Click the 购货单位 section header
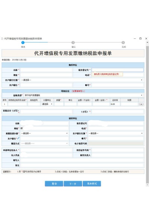149x224 pixels. click(73, 65)
